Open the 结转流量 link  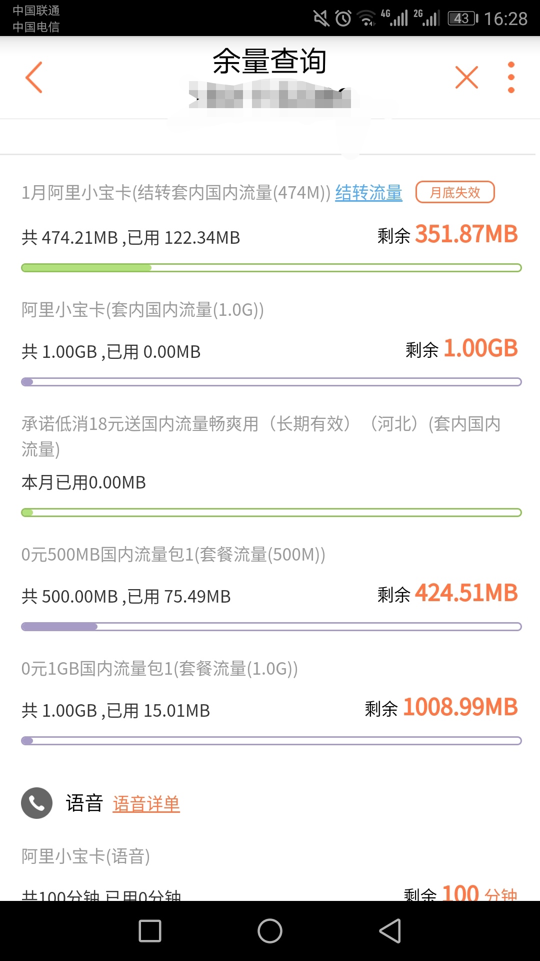pos(368,193)
